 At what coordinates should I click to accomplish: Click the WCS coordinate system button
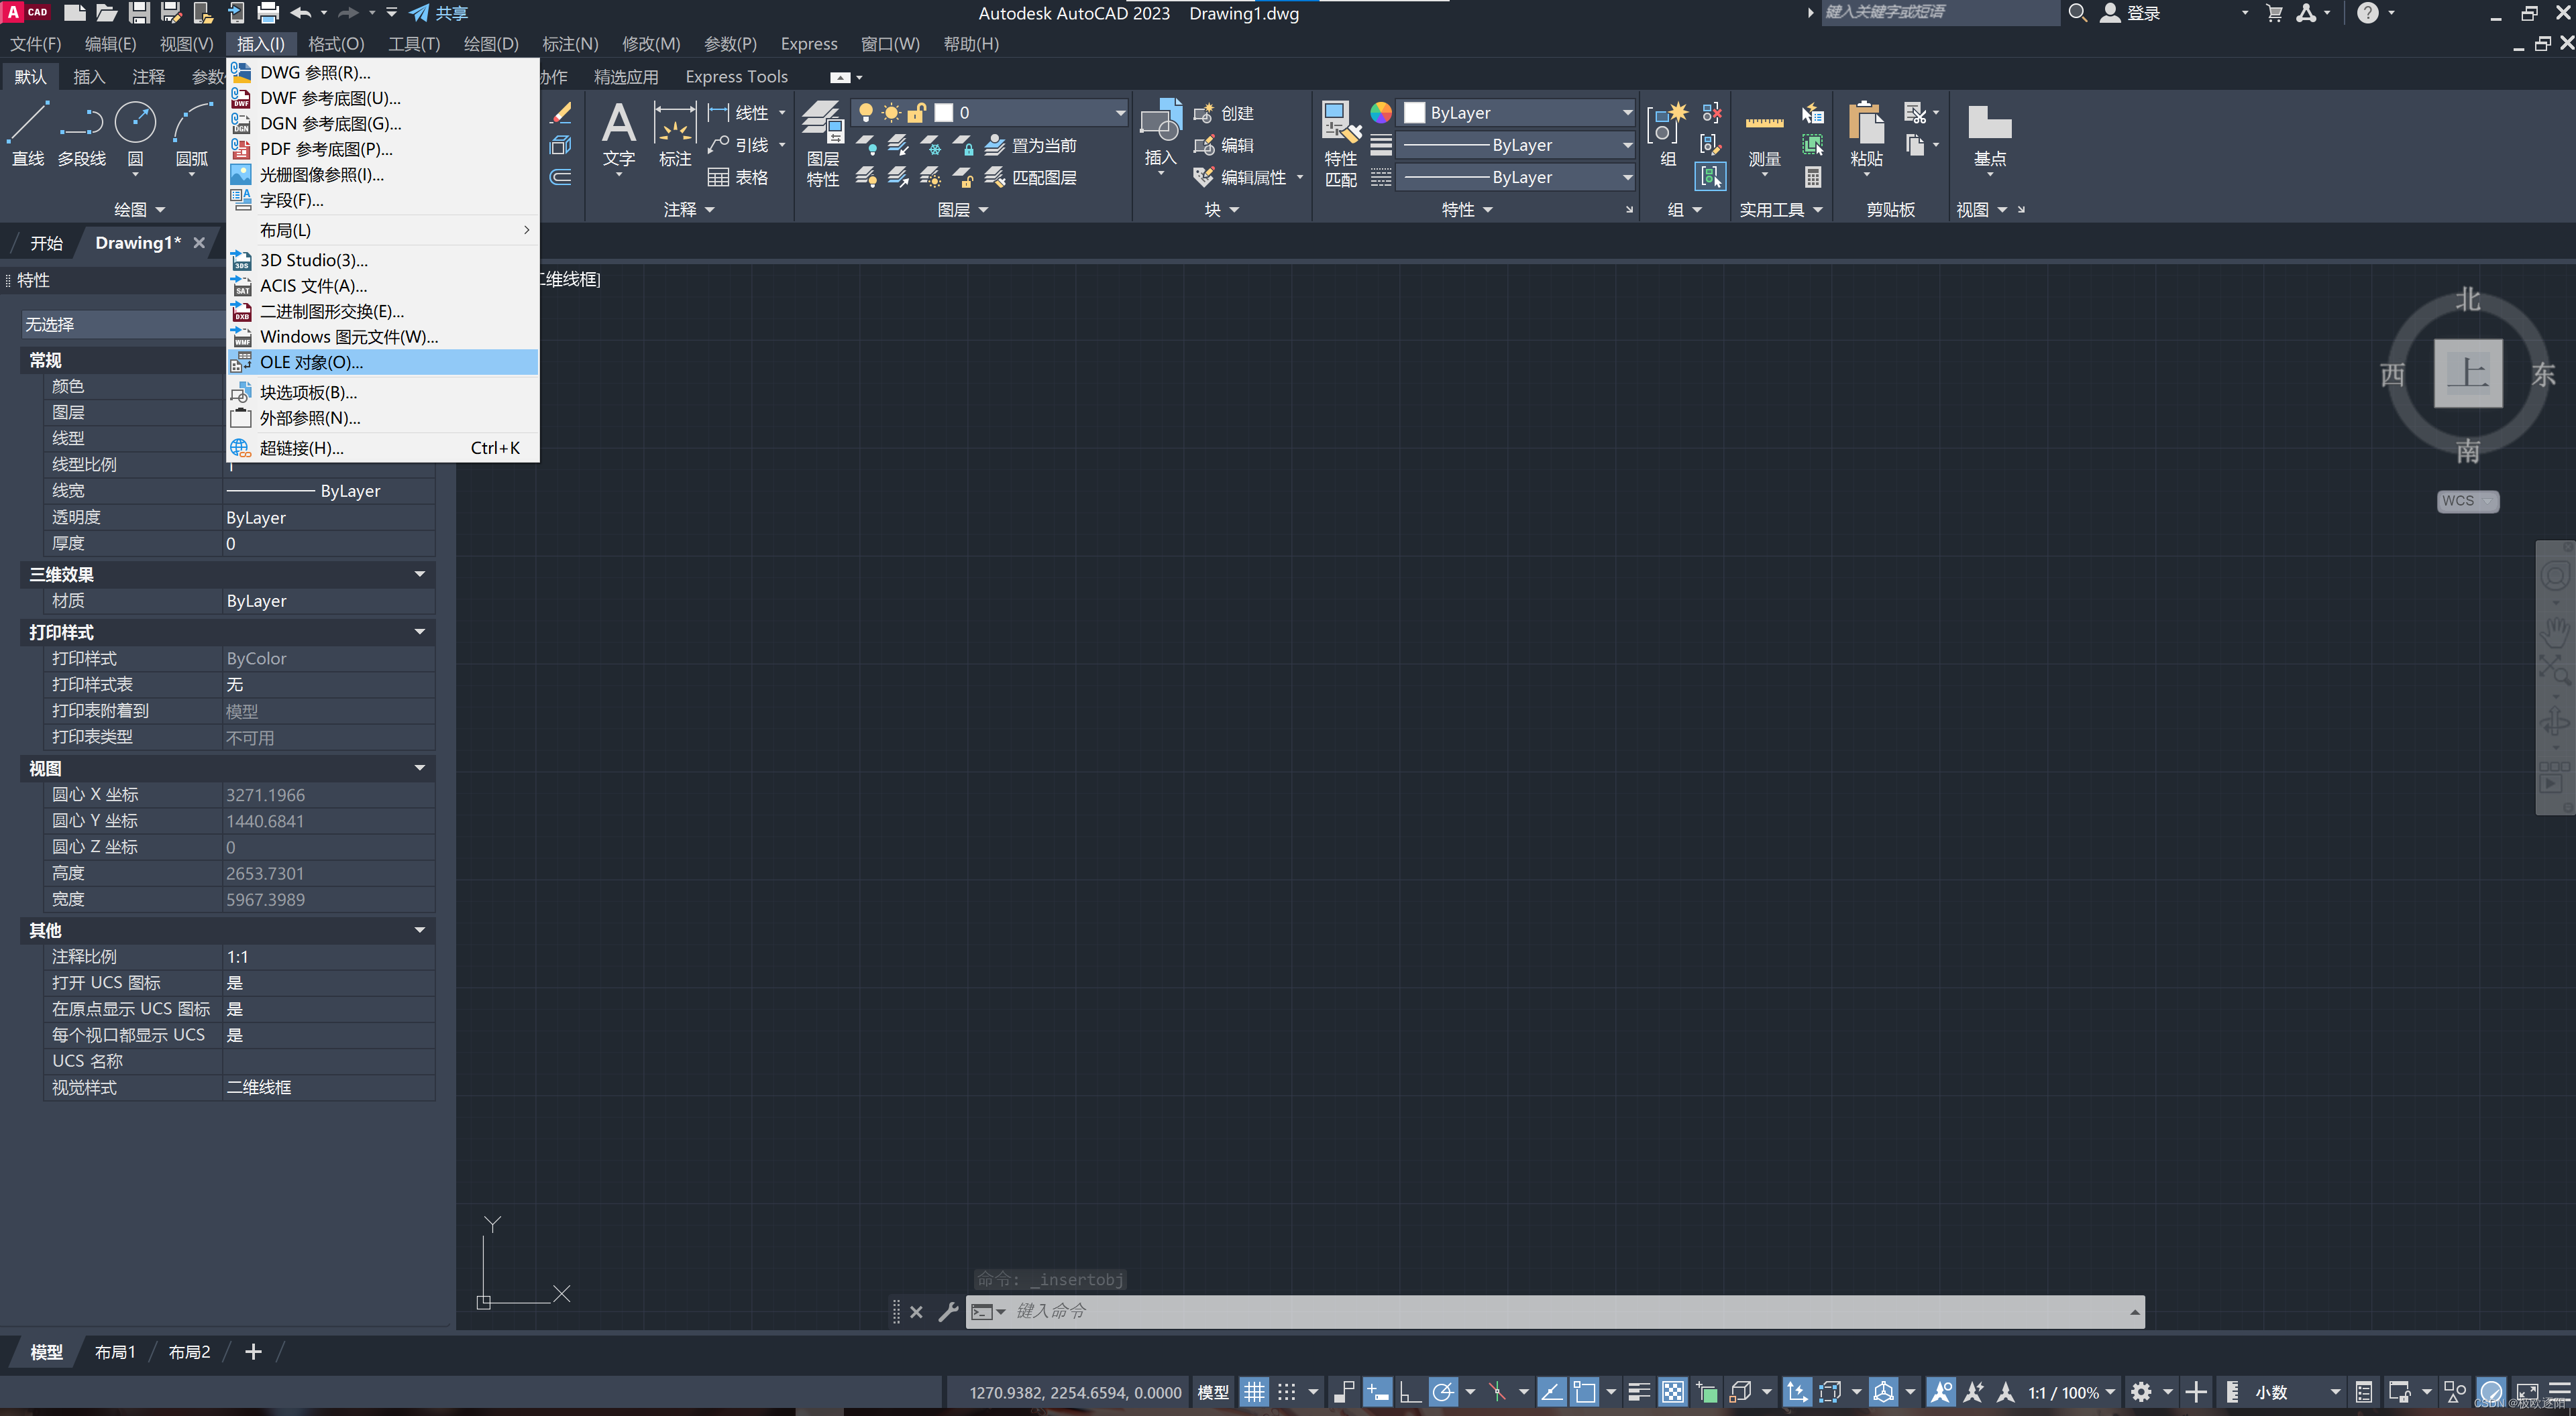pyautogui.click(x=2467, y=501)
